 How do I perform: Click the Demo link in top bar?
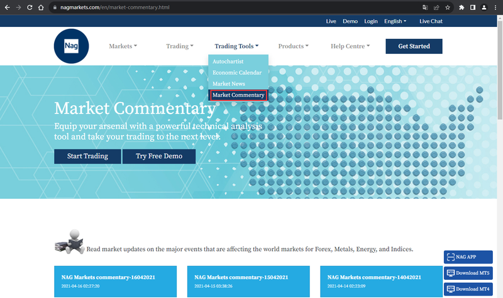[x=350, y=21]
